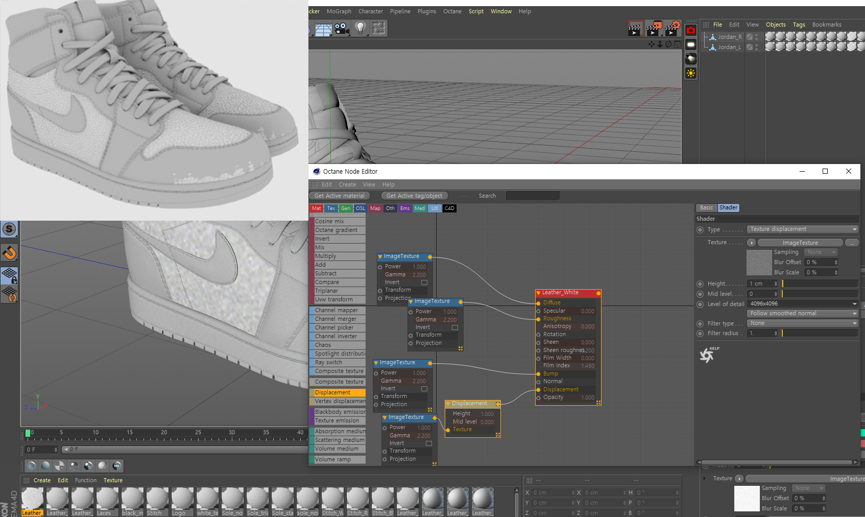Open the Octane menu in menu bar
The image size is (865, 517).
click(x=452, y=11)
